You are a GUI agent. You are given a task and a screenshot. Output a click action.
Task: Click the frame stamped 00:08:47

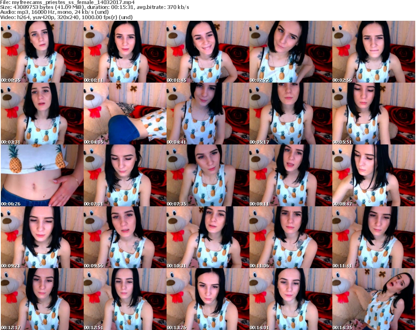374,175
